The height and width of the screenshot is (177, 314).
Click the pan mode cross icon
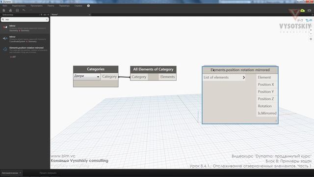[x=311, y=39]
